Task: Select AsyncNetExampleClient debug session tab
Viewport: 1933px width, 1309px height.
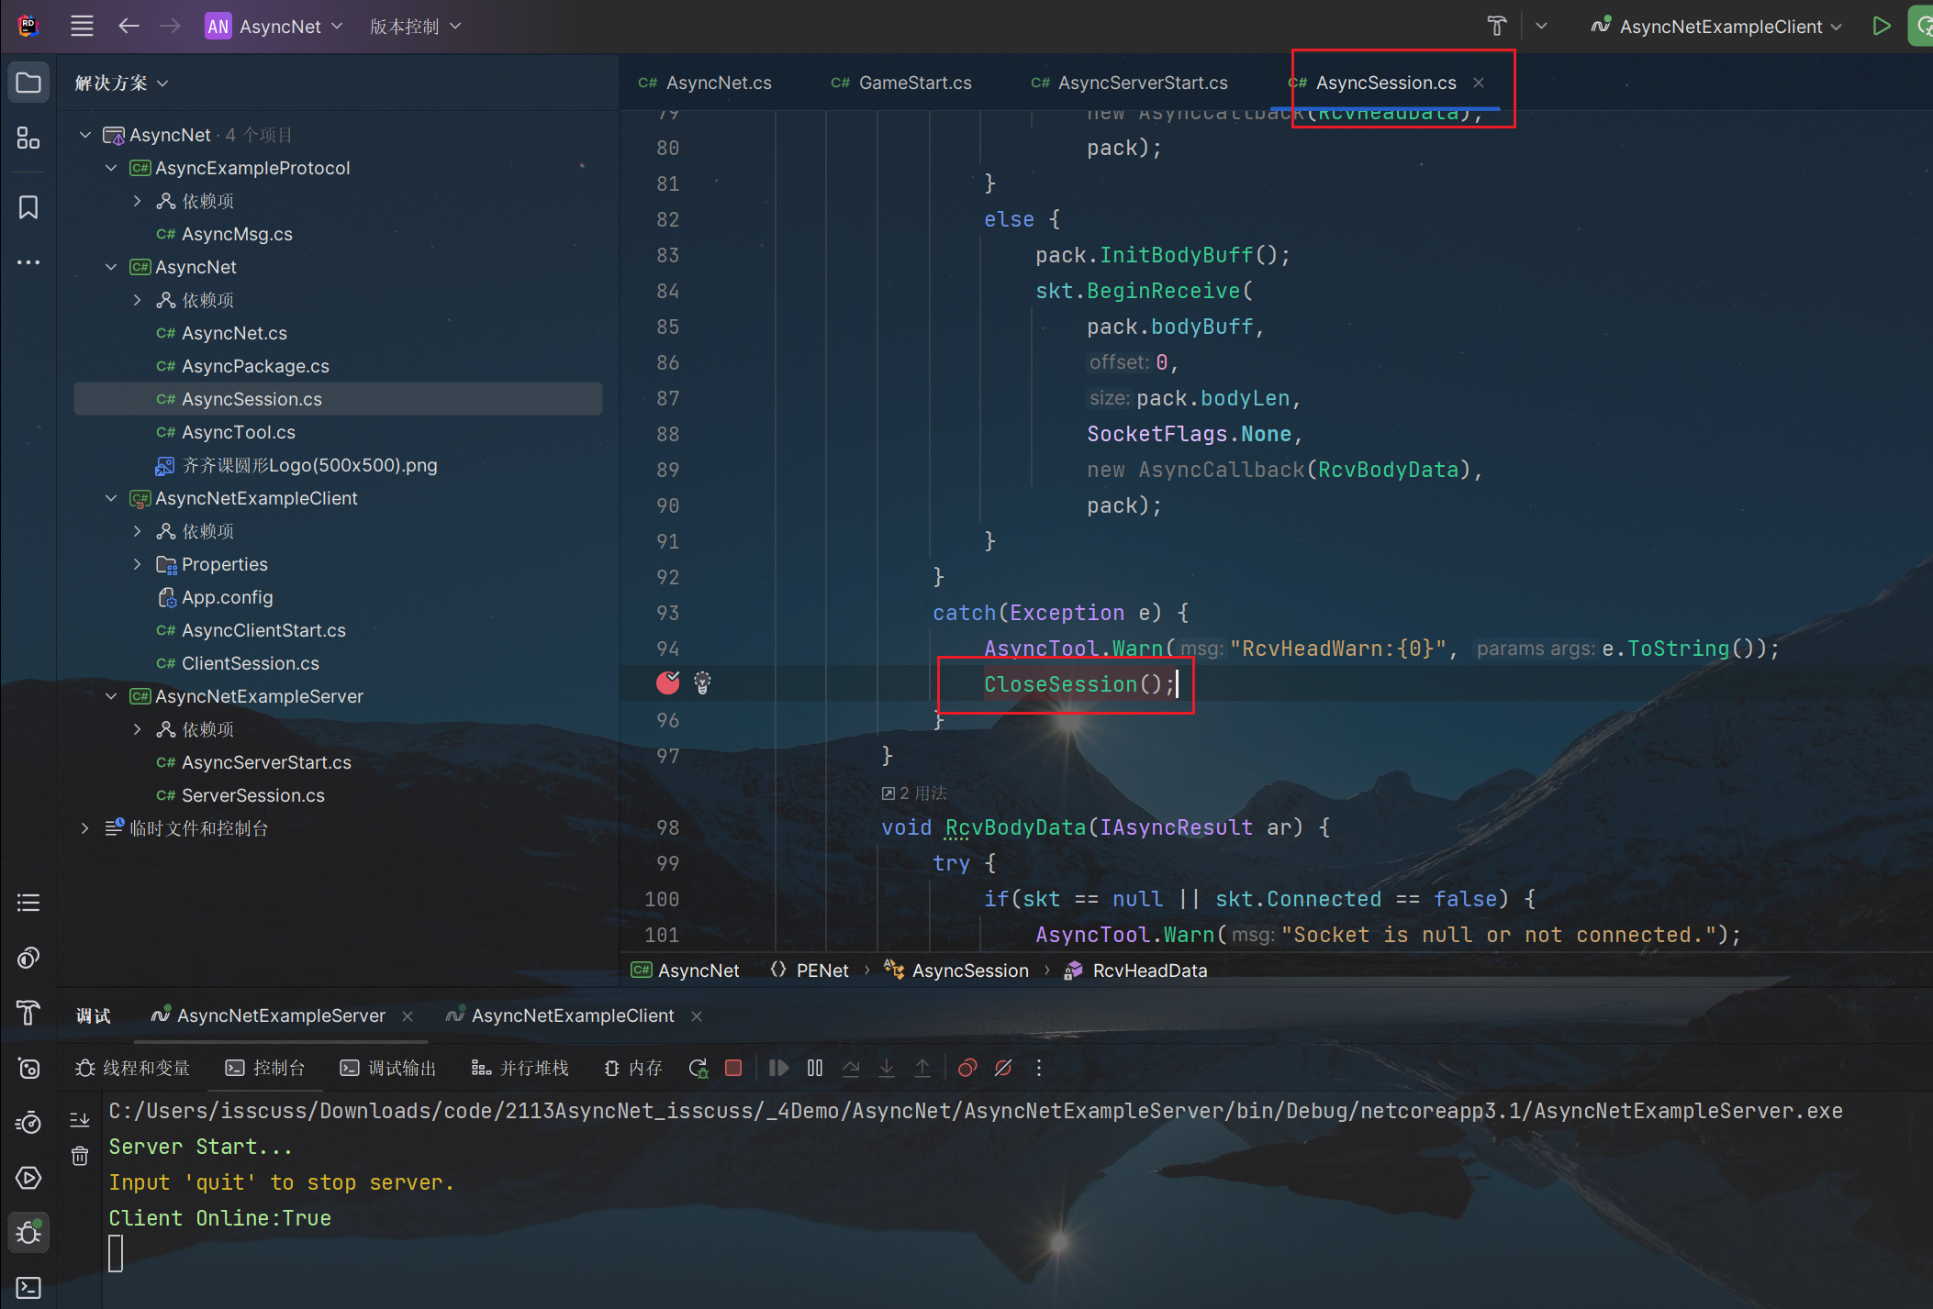Action: pyautogui.click(x=561, y=1015)
